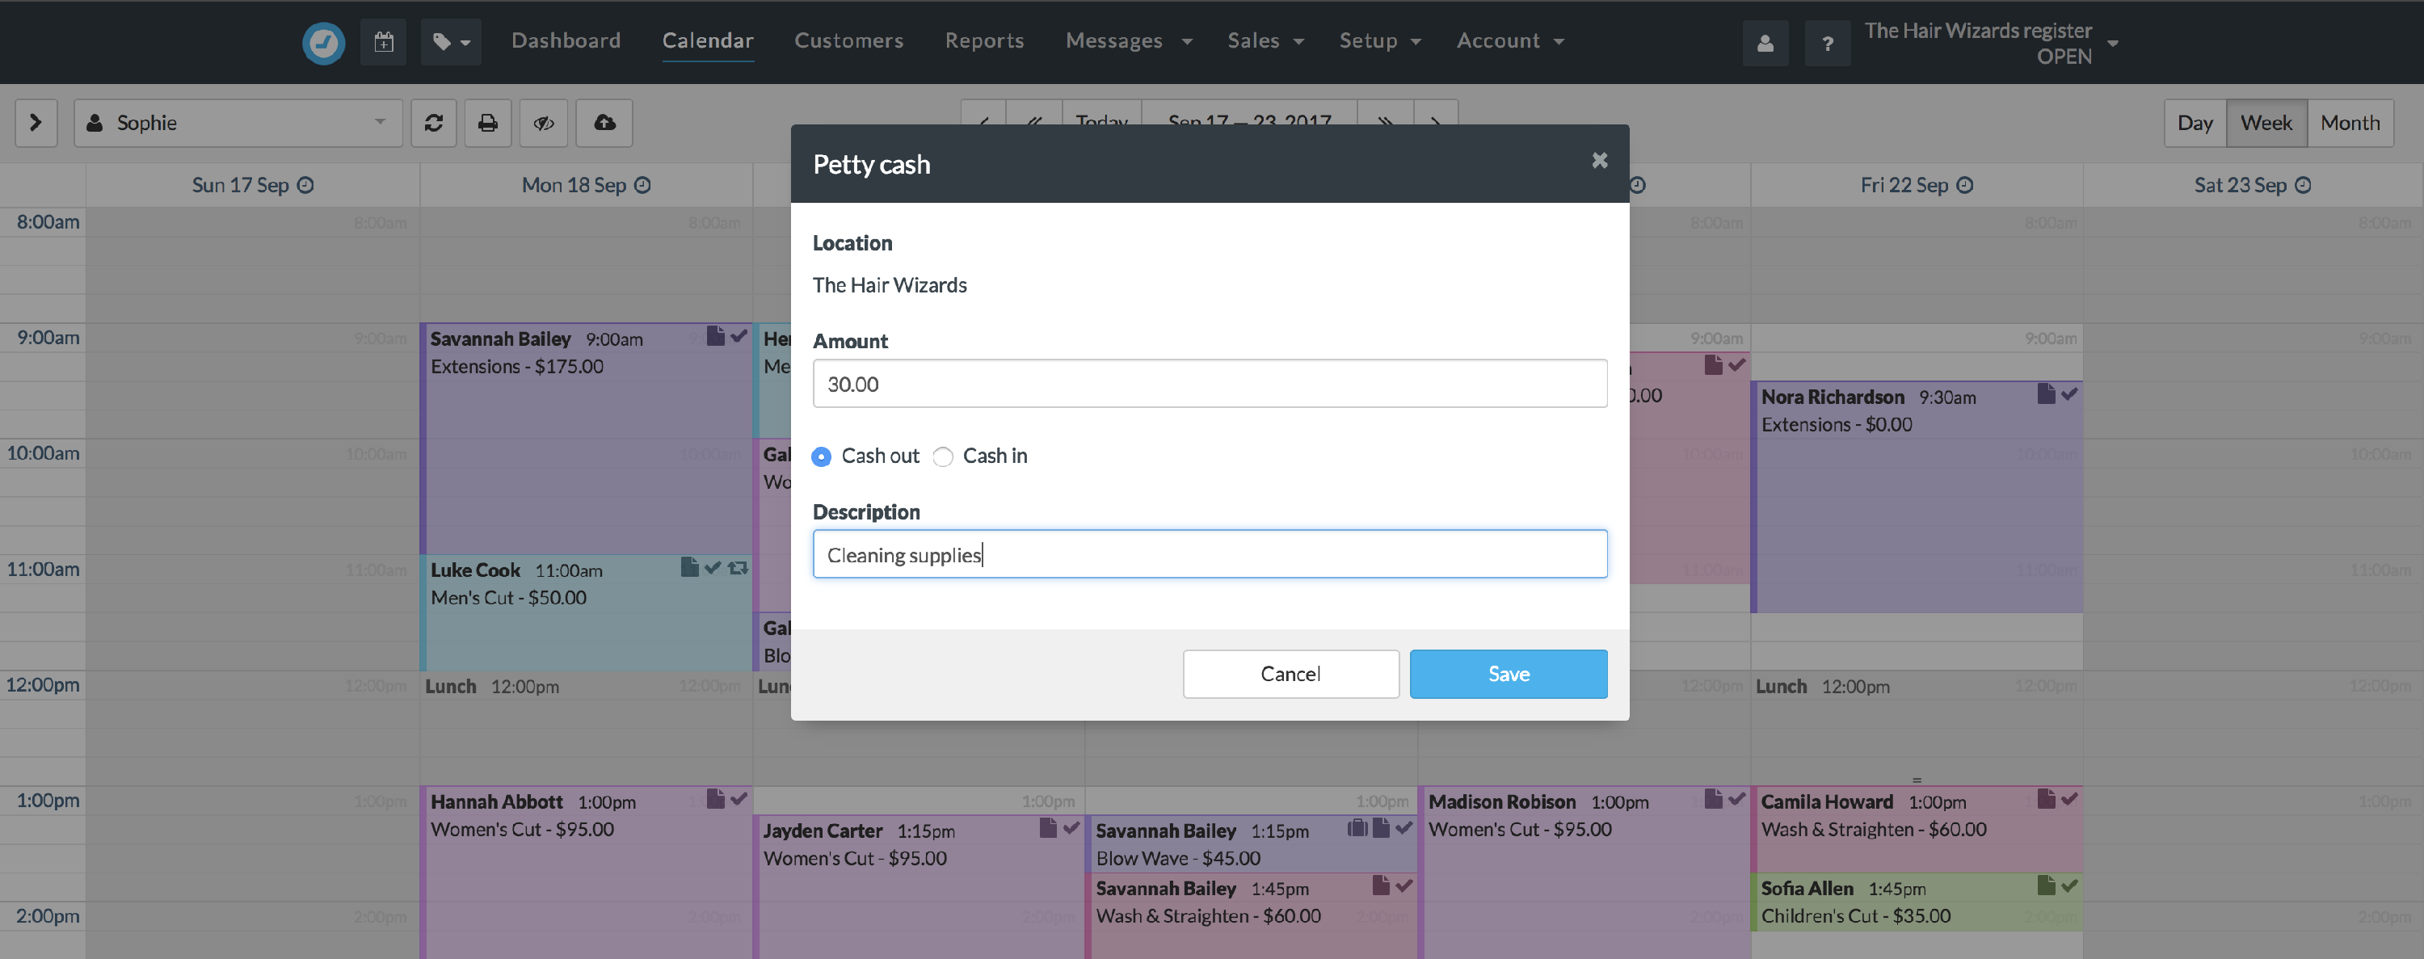The image size is (2424, 959).
Task: Save the petty cash entry
Action: click(1509, 674)
